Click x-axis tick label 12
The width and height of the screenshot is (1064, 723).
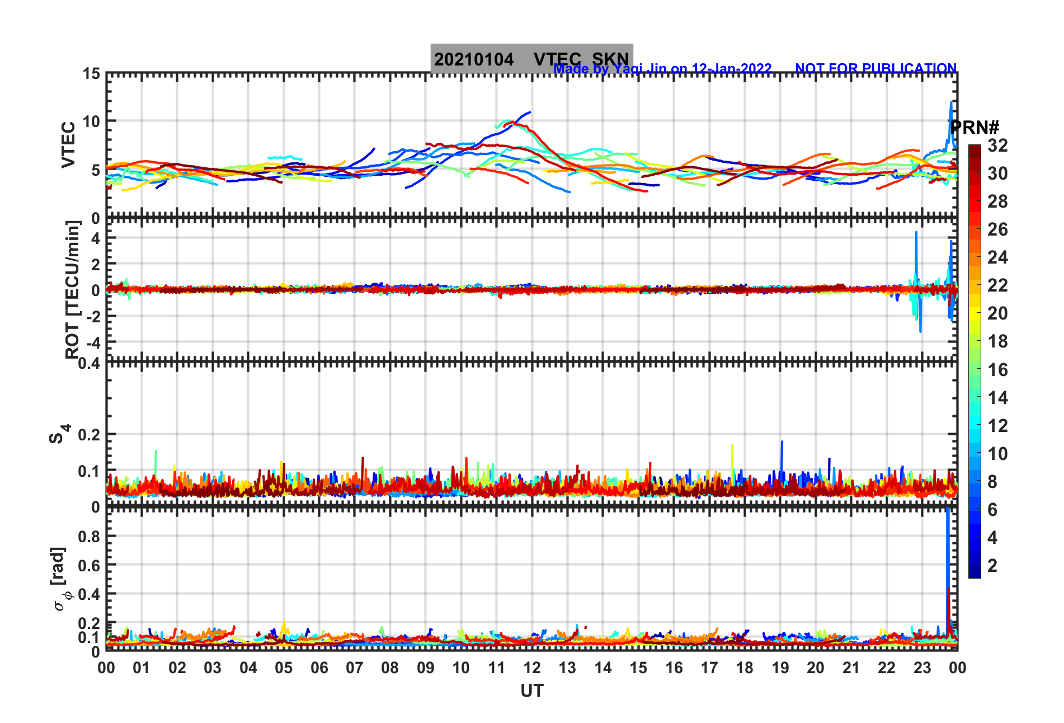(x=532, y=668)
